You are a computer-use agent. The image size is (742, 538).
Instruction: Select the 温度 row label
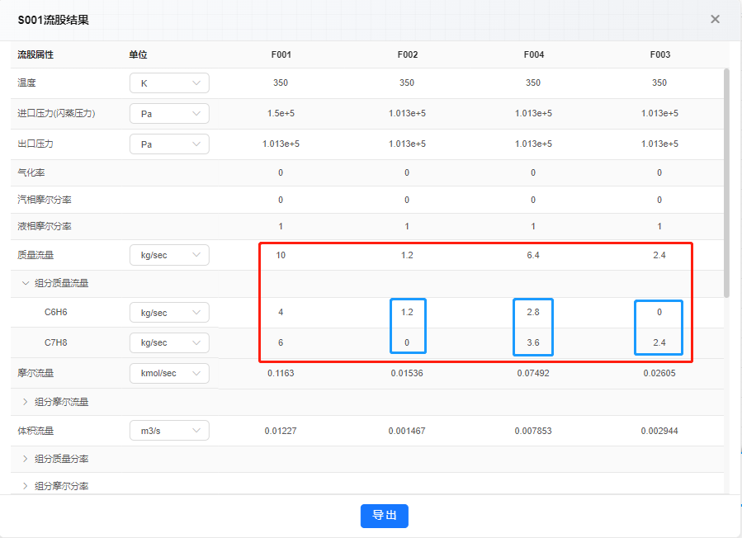[x=26, y=83]
